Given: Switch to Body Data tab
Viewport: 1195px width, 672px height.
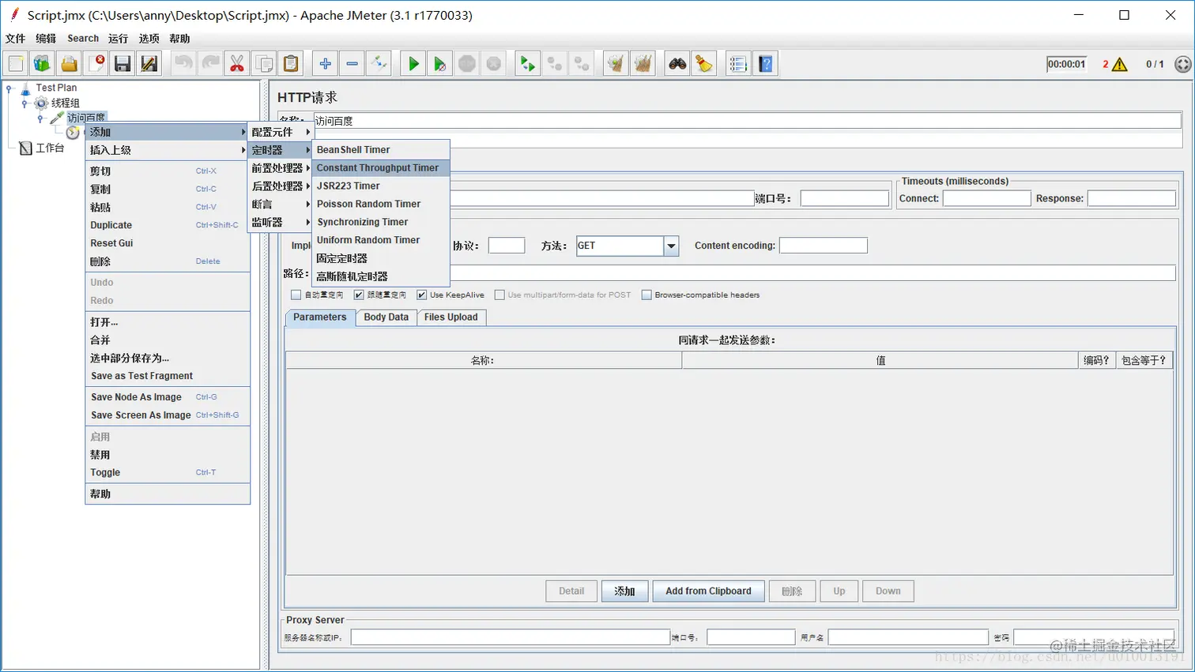Looking at the screenshot, I should [386, 317].
